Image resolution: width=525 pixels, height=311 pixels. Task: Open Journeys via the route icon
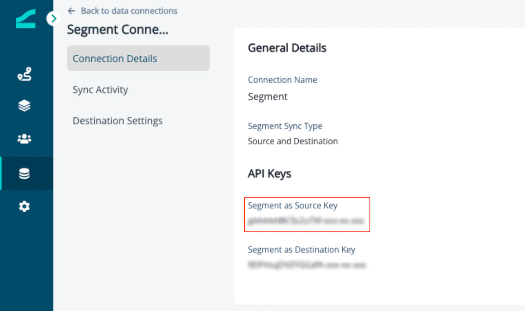click(24, 74)
